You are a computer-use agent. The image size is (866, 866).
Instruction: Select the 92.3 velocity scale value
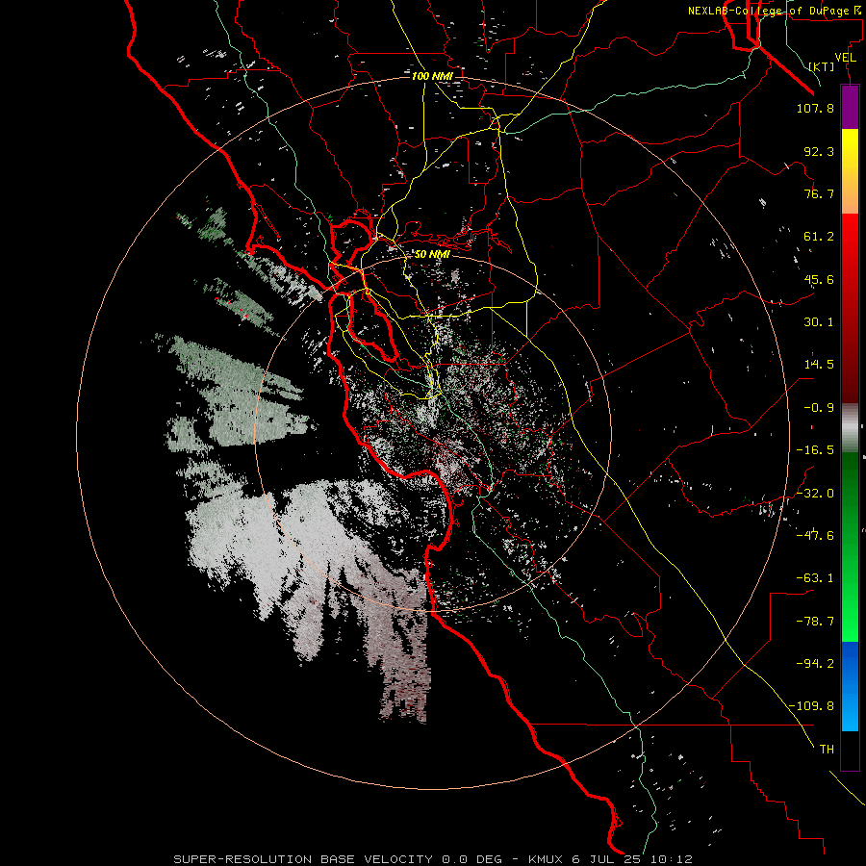coord(819,151)
